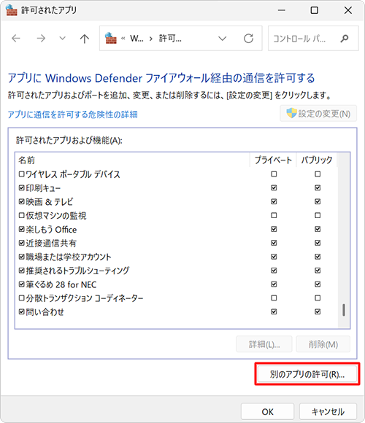Toggle private checkbox for 仮想マシンの監視
The width and height of the screenshot is (365, 423).
(274, 215)
